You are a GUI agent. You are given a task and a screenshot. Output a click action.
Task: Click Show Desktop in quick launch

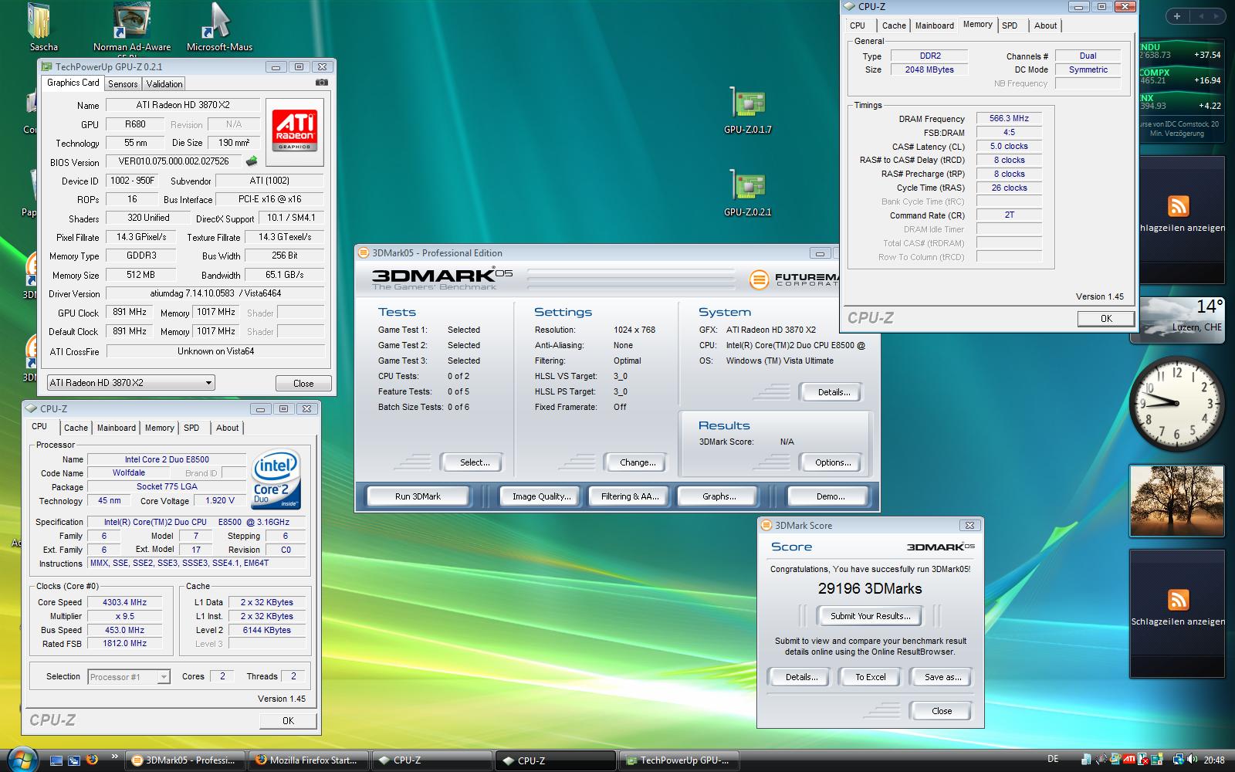[x=56, y=760]
